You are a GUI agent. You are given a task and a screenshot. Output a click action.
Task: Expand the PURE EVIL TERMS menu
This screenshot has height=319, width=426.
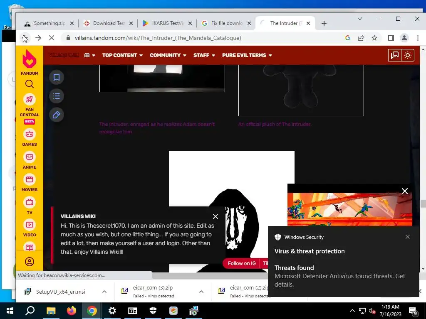click(x=247, y=55)
